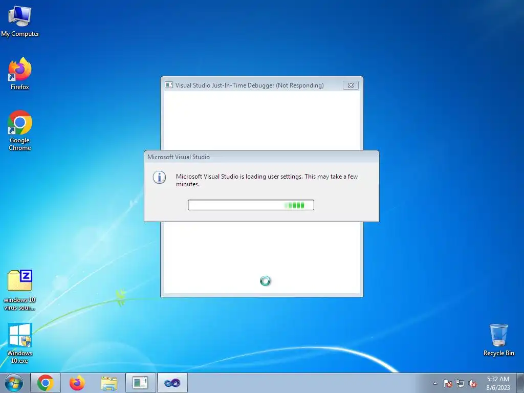Click the Microsoft Visual Studio dialog title
Screen dimensions: 524x393
(x=179, y=157)
